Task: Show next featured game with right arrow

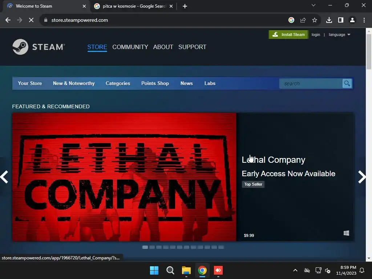Action: coord(361,177)
